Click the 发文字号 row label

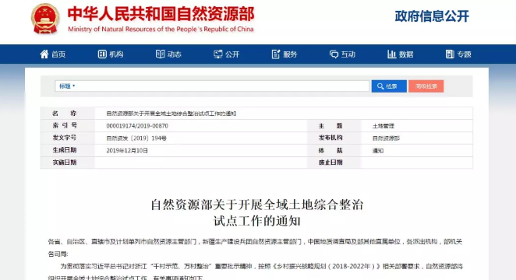point(65,138)
